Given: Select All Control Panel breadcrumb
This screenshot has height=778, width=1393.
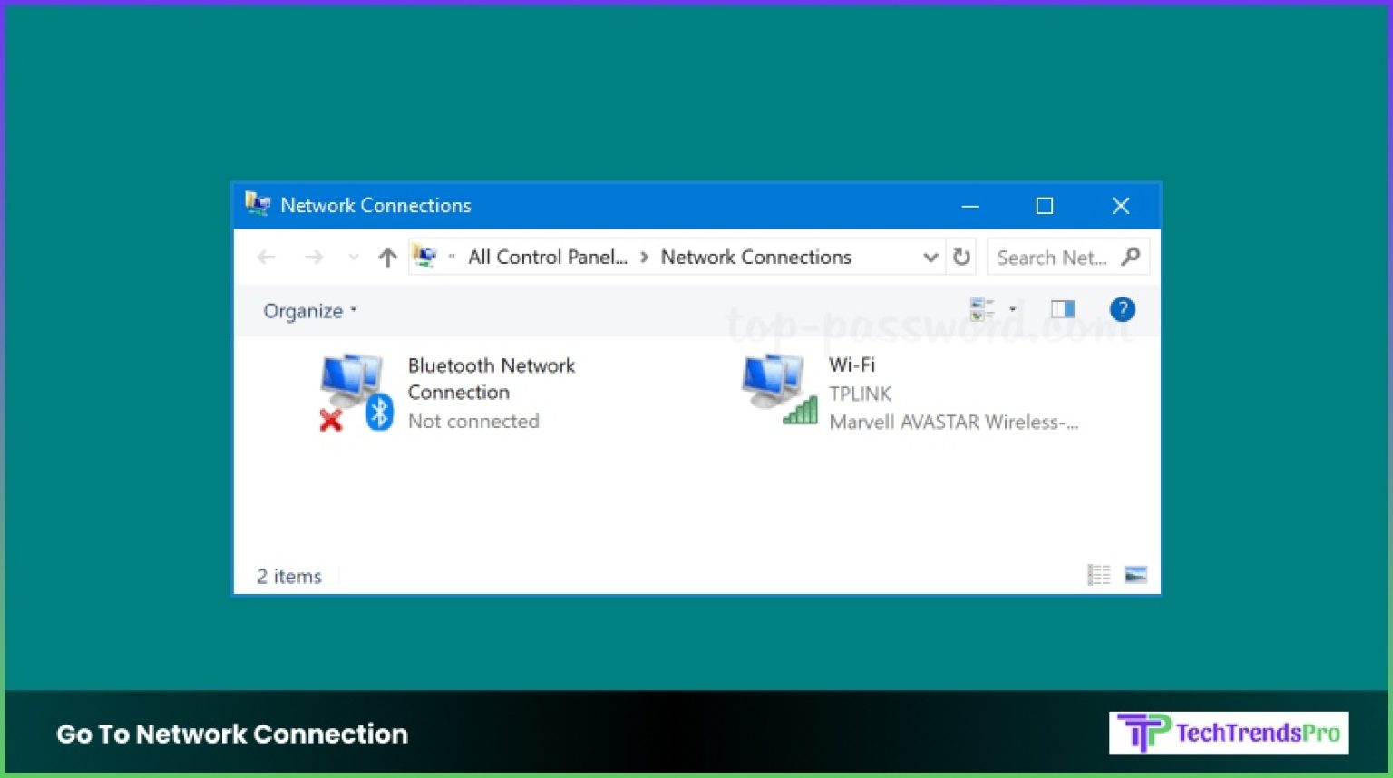Looking at the screenshot, I should coord(548,258).
